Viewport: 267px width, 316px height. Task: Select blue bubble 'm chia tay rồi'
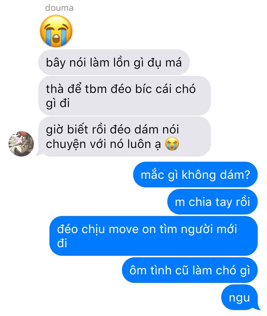point(212,202)
